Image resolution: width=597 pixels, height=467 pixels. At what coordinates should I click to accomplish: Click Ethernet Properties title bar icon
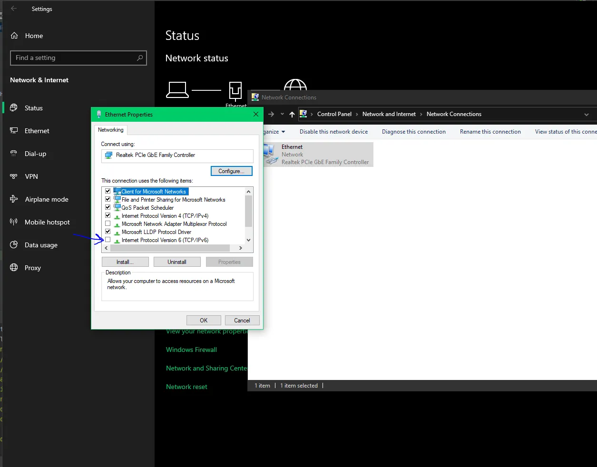(99, 114)
